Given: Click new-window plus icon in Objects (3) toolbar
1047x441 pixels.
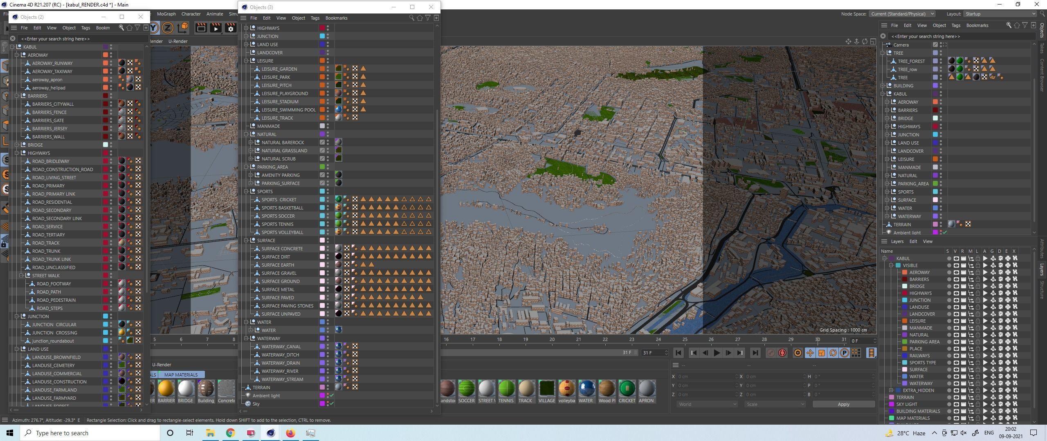Looking at the screenshot, I should (x=436, y=18).
